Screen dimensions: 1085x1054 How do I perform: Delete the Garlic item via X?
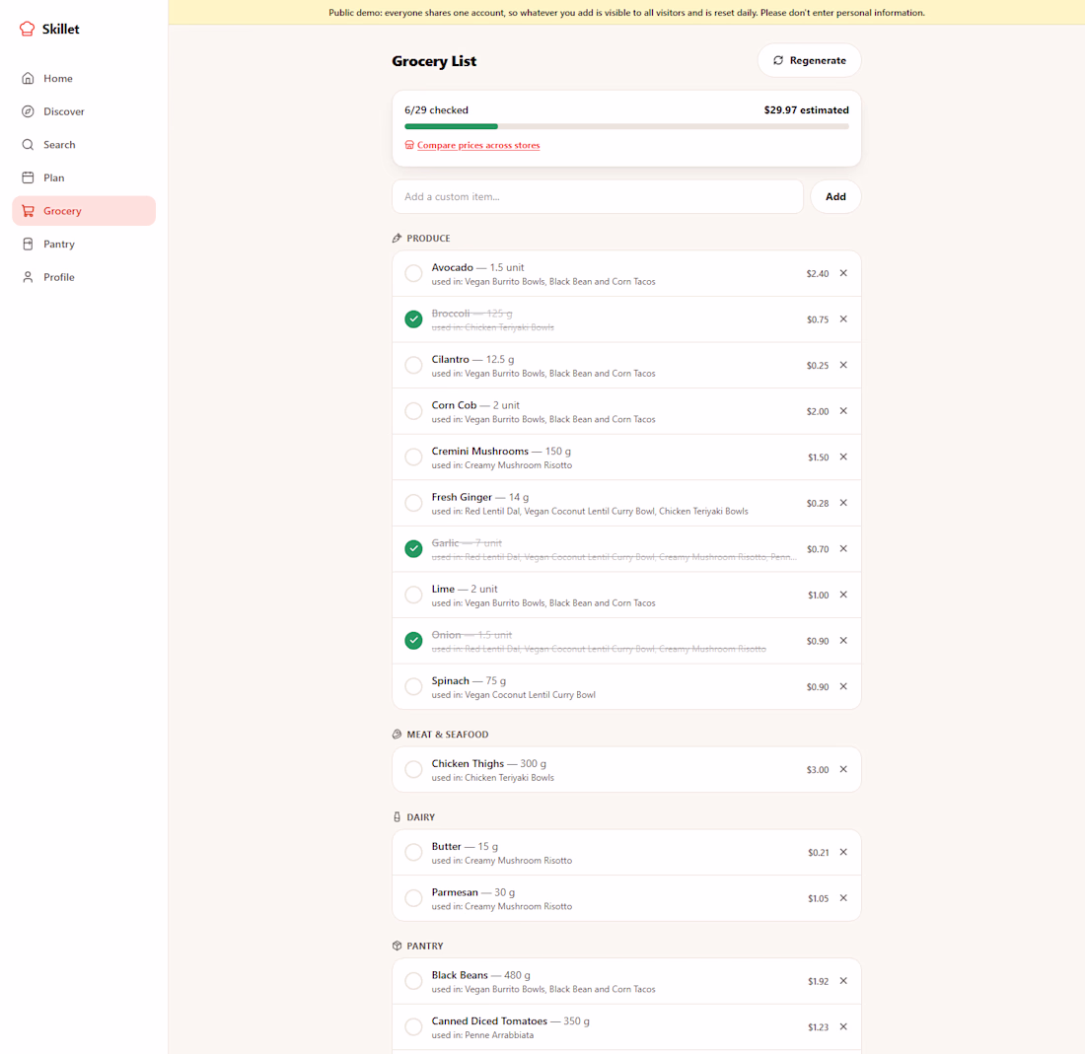[843, 548]
